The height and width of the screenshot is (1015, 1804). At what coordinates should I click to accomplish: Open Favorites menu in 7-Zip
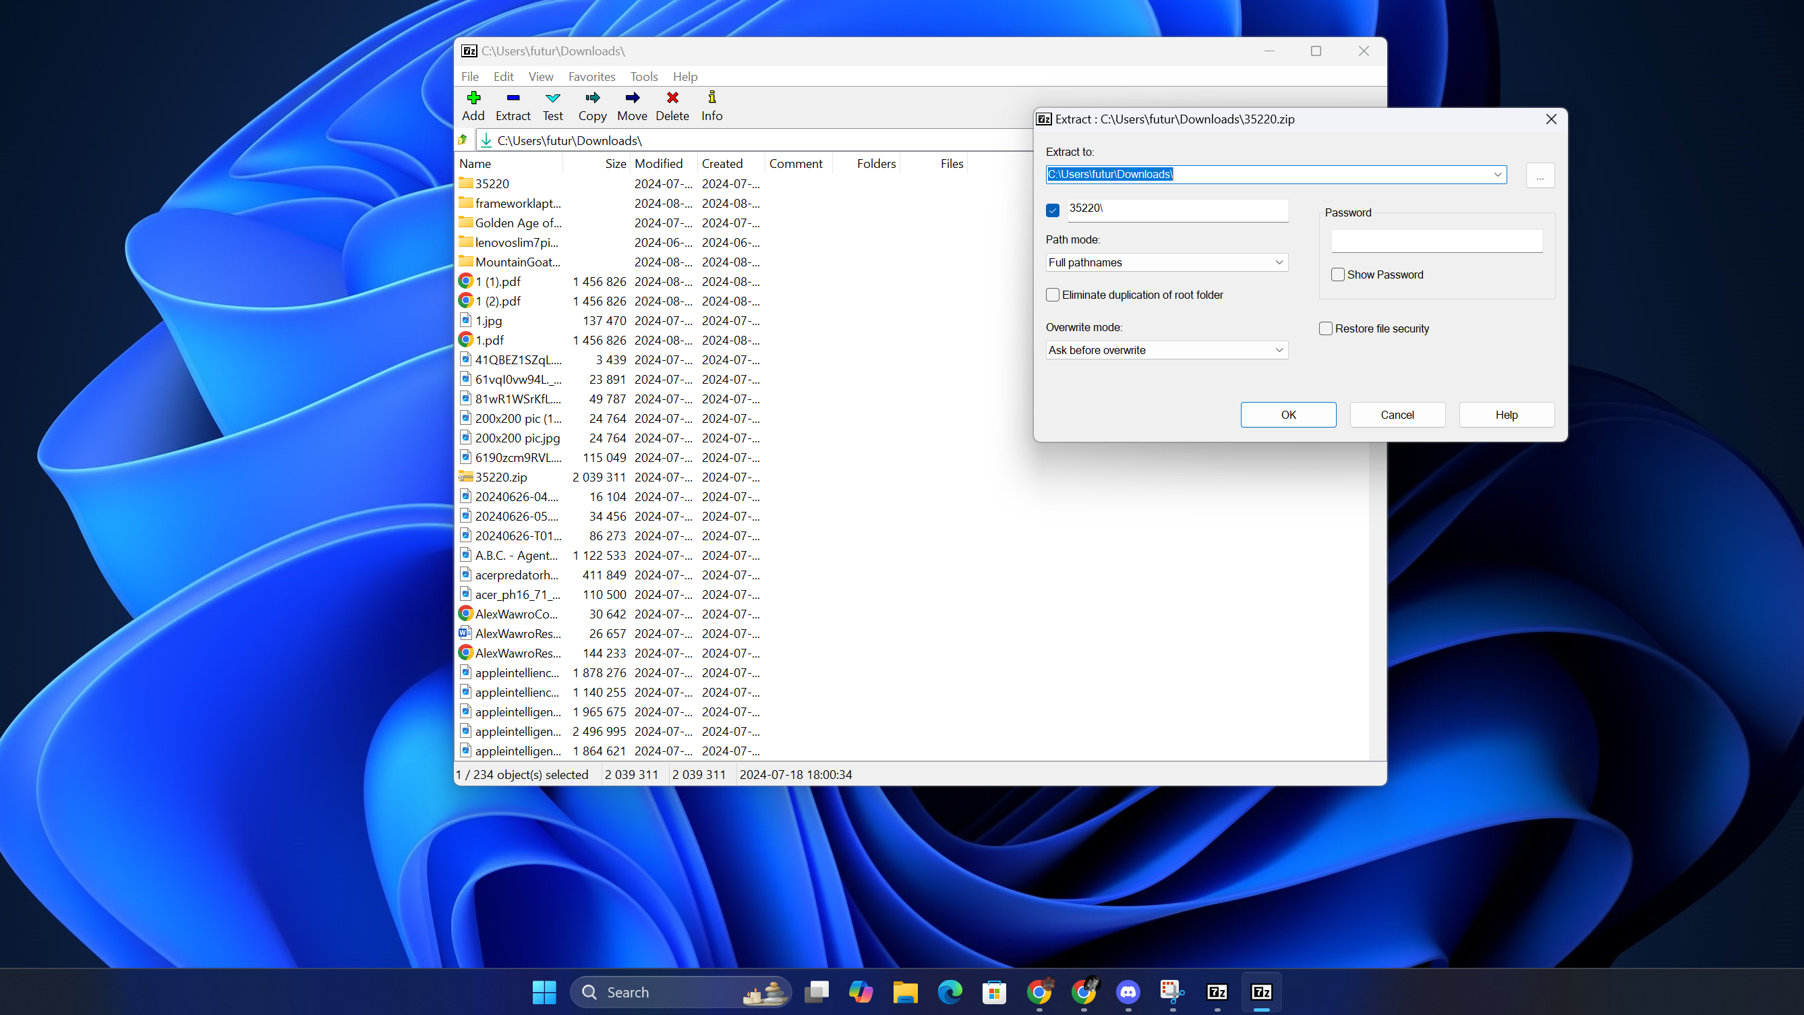point(591,76)
